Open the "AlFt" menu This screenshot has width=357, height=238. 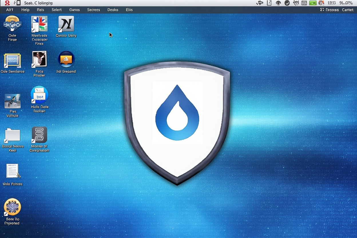[x=10, y=10]
